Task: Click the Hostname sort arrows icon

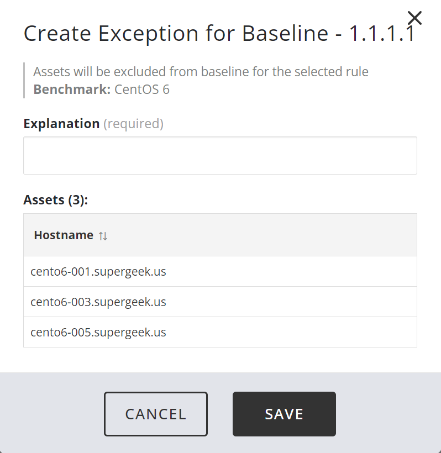Action: [x=103, y=236]
